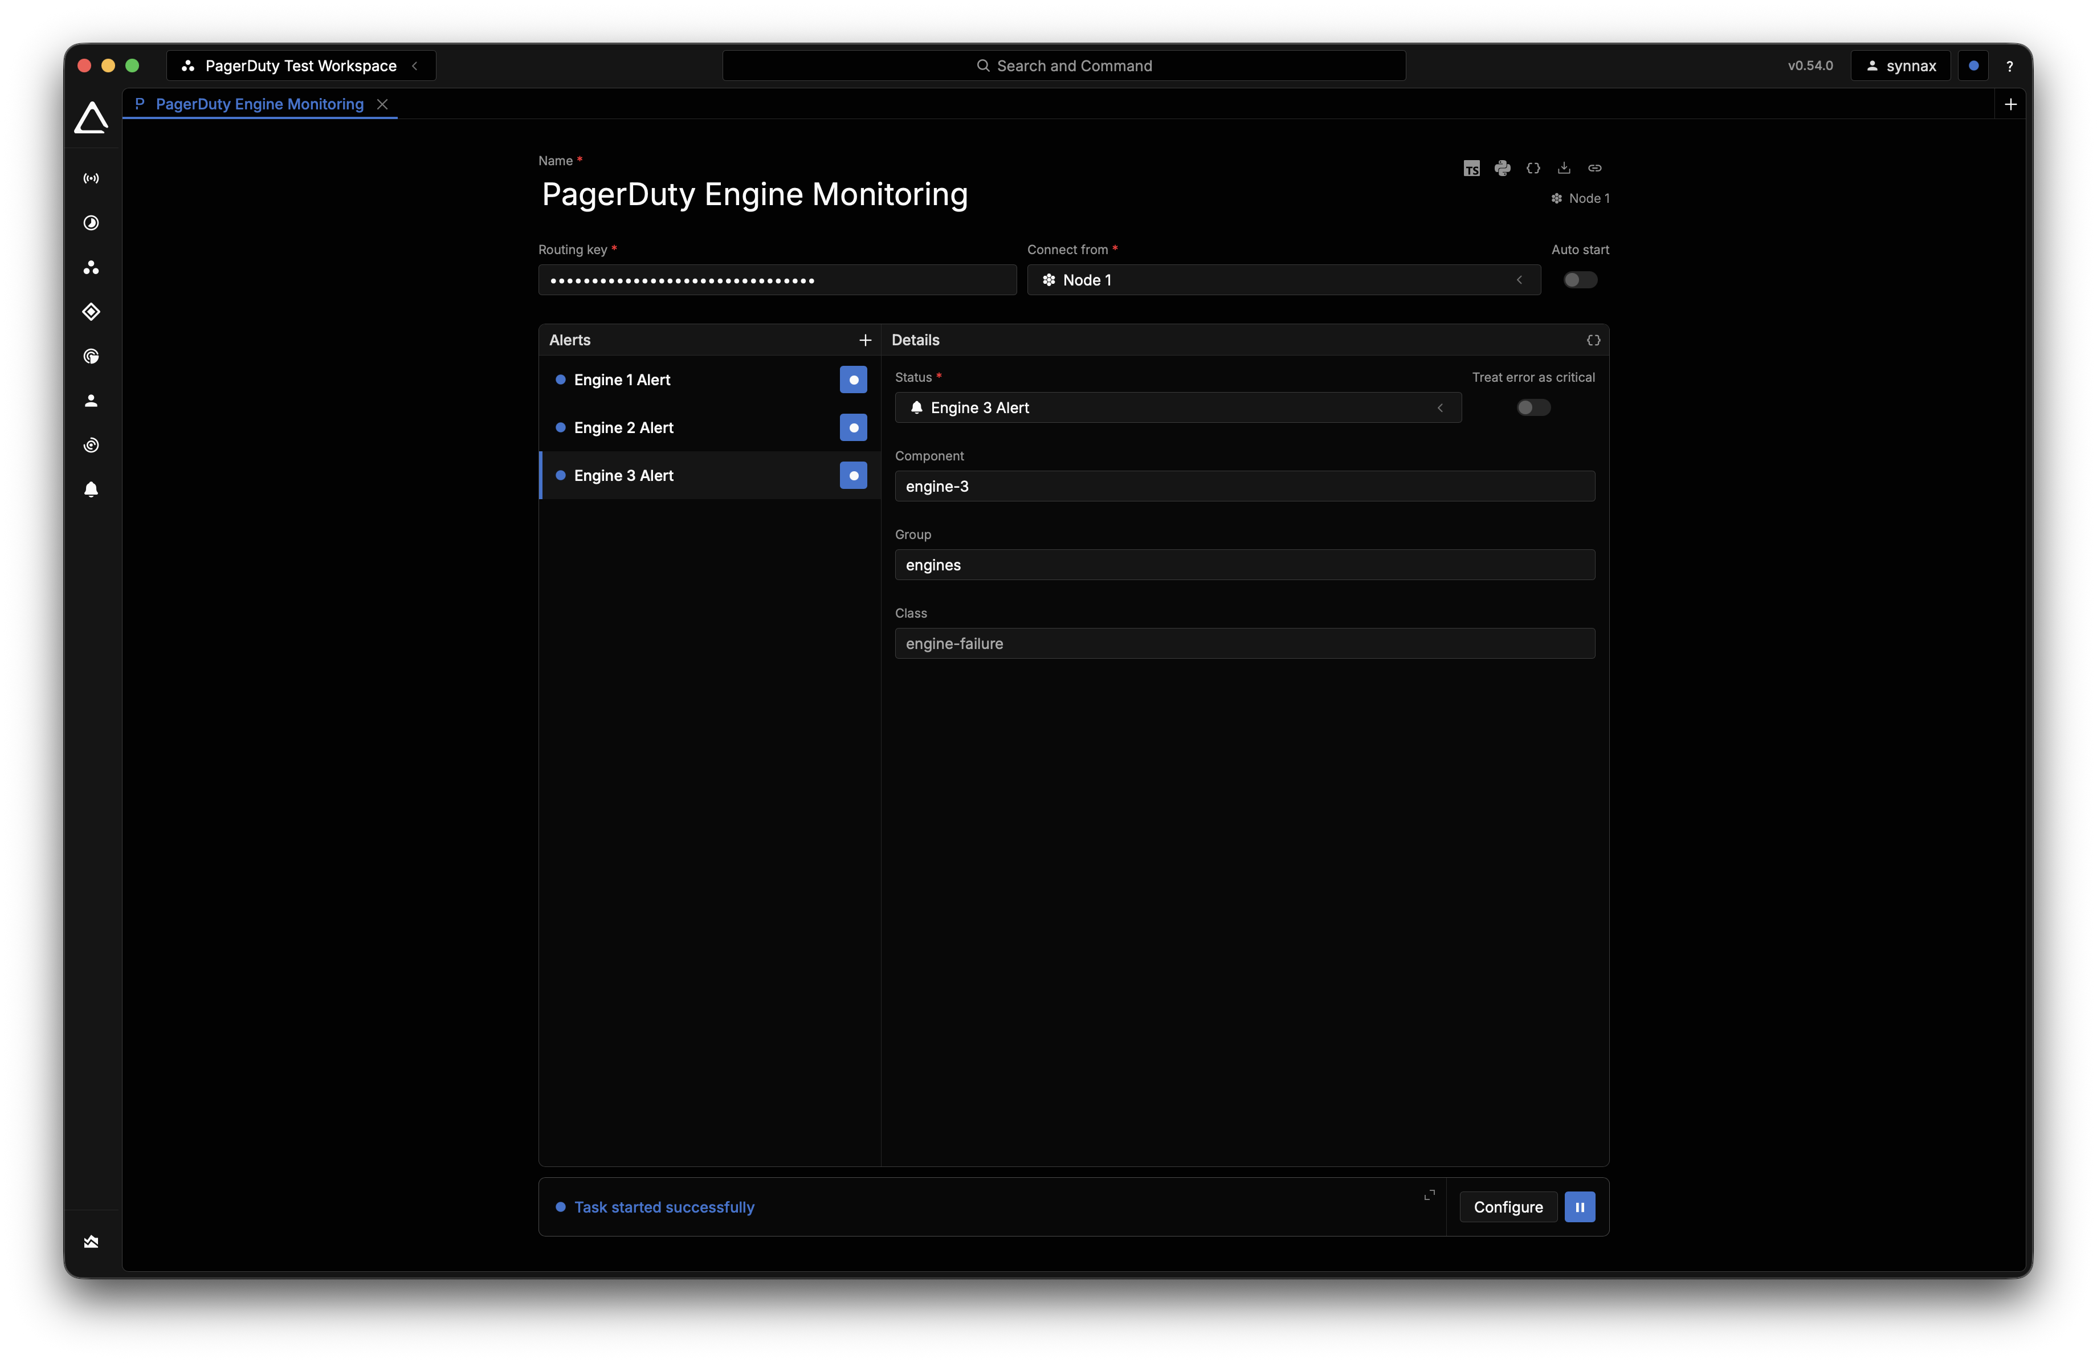Toggle the Engine 1 Alert enable button
The image size is (2097, 1363).
click(853, 379)
